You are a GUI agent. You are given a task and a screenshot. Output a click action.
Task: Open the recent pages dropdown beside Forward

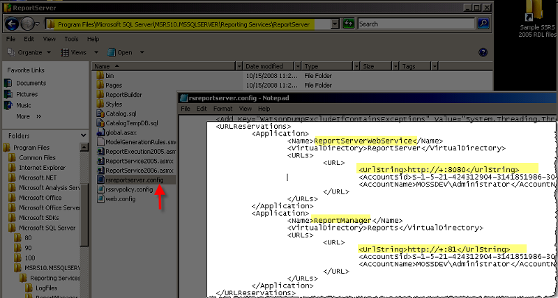point(38,24)
